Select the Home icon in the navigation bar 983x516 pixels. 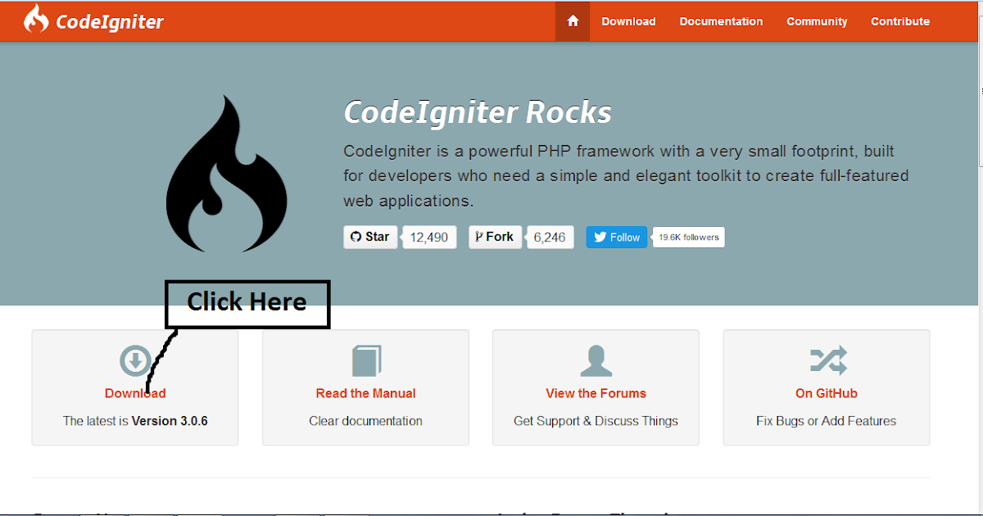click(x=572, y=21)
